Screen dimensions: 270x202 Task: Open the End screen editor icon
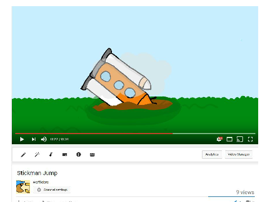65,154
